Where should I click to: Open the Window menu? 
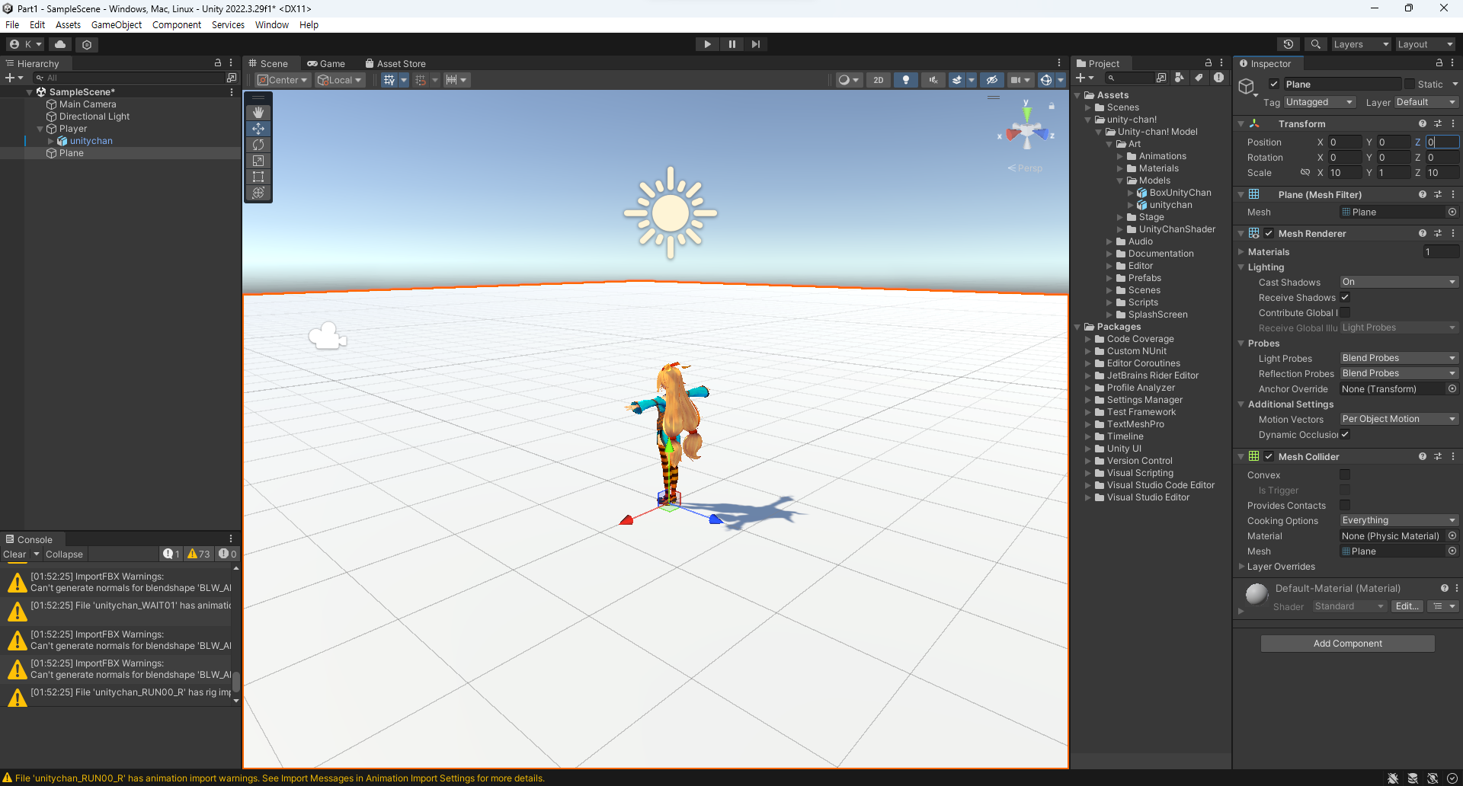[271, 24]
